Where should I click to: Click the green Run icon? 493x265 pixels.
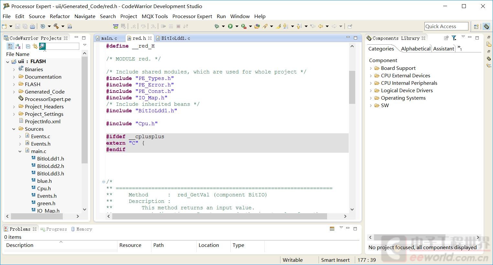click(230, 26)
